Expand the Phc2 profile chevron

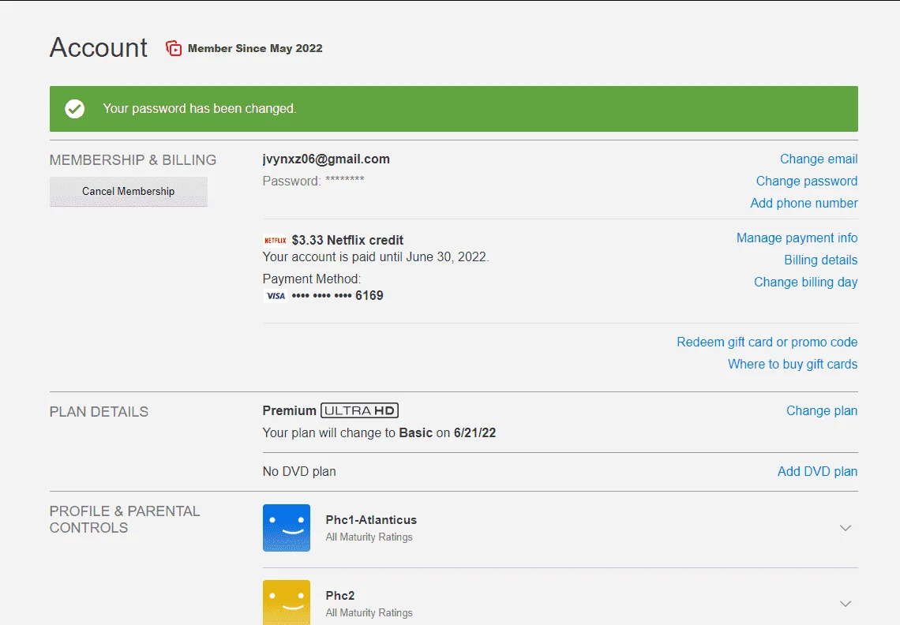coord(846,604)
